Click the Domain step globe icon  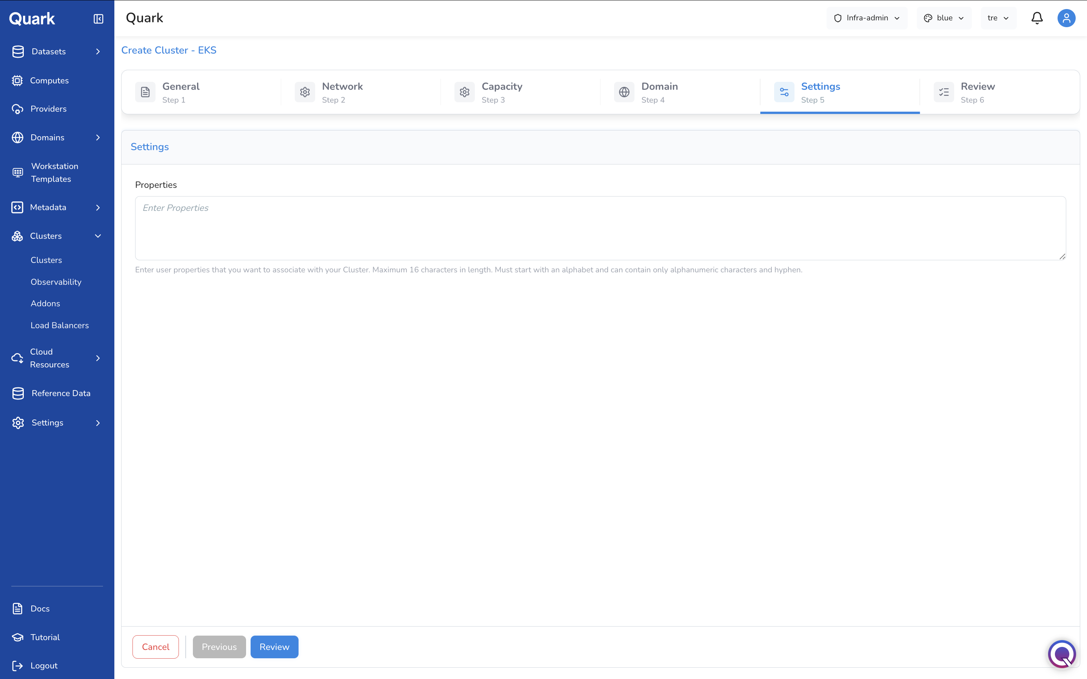click(624, 92)
